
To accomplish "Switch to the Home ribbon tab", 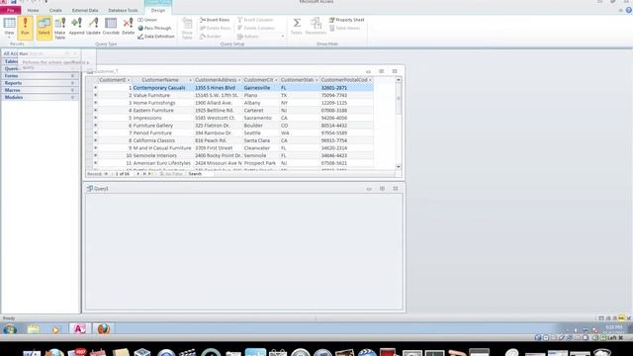I will click(x=33, y=10).
